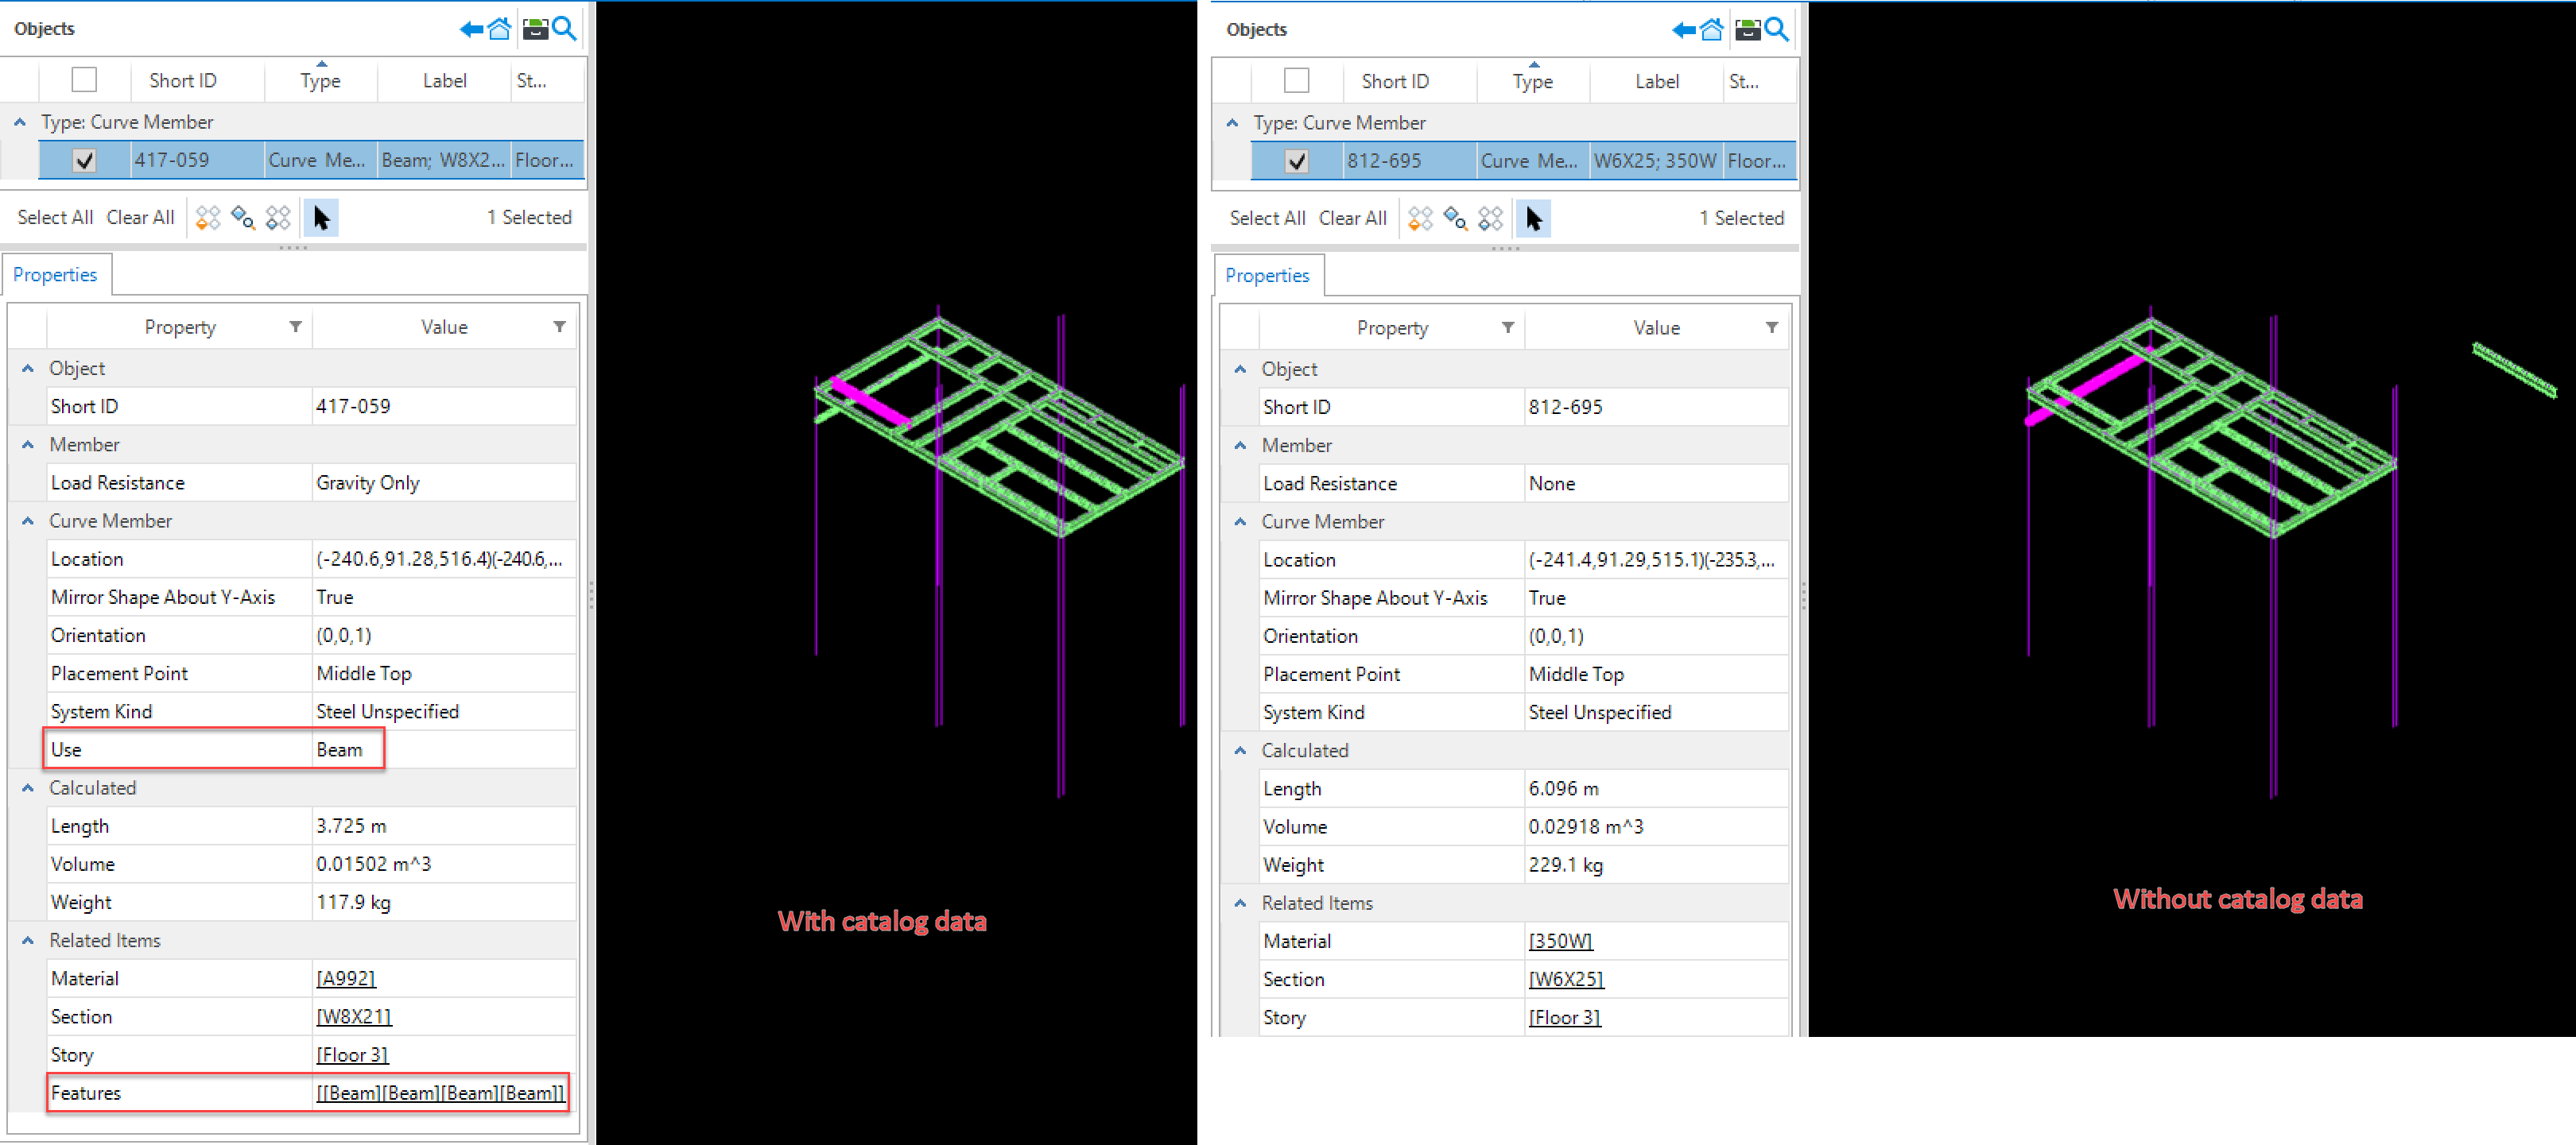
Task: Click the orange-diamond selection icon below 812-695
Action: (x=1420, y=219)
